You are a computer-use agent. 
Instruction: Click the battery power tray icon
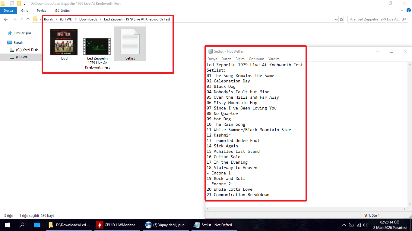(351, 225)
